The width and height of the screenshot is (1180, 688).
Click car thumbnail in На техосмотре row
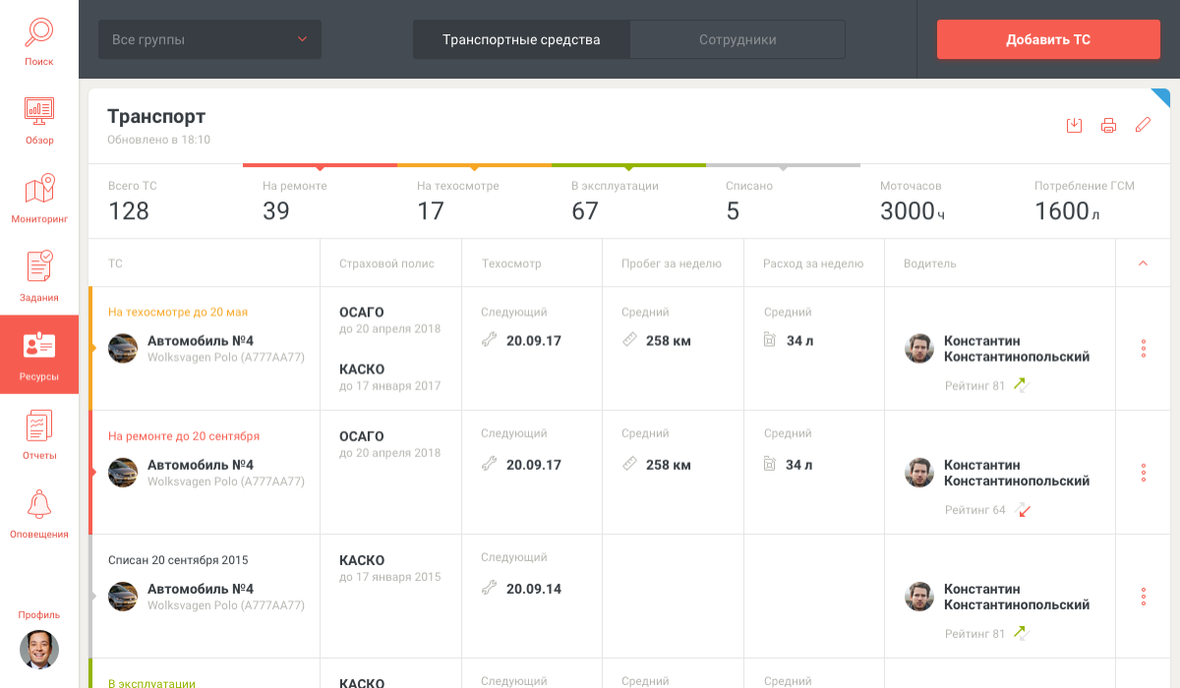[123, 349]
